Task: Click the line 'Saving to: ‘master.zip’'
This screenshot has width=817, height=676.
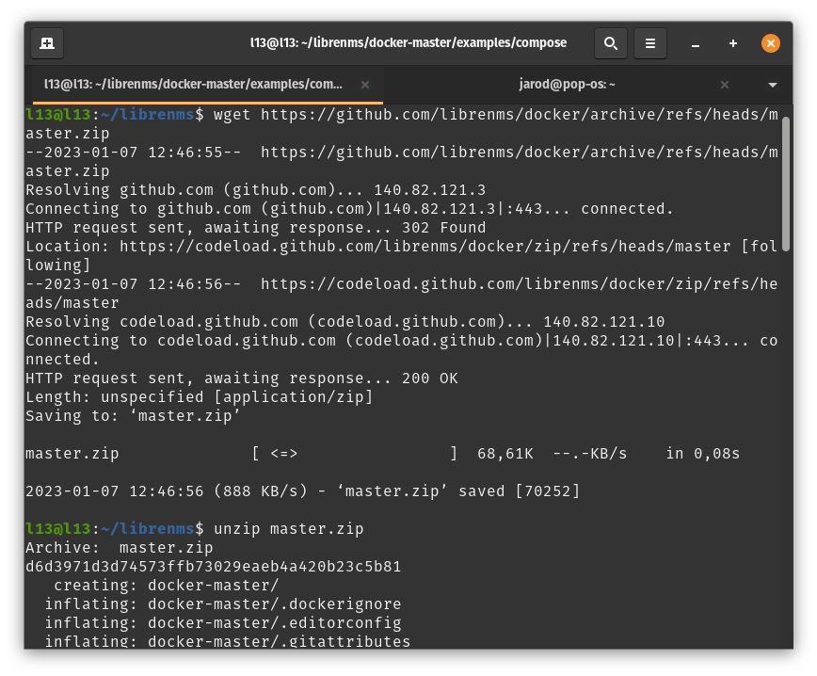Action: pyautogui.click(x=133, y=416)
